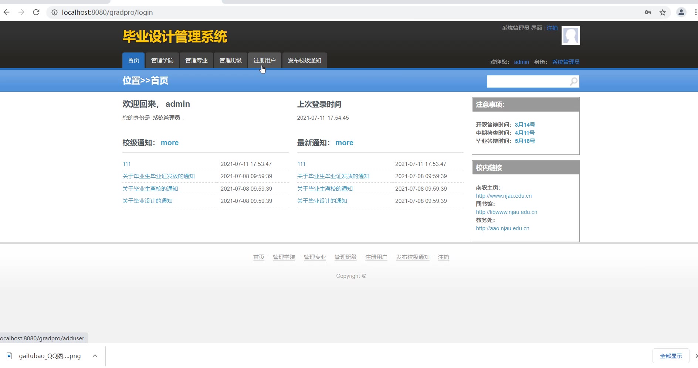Visit the aao.njau.edu.cn link
This screenshot has width=698, height=368.
pos(502,228)
